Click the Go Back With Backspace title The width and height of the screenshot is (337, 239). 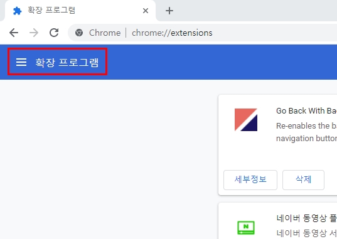click(306, 111)
